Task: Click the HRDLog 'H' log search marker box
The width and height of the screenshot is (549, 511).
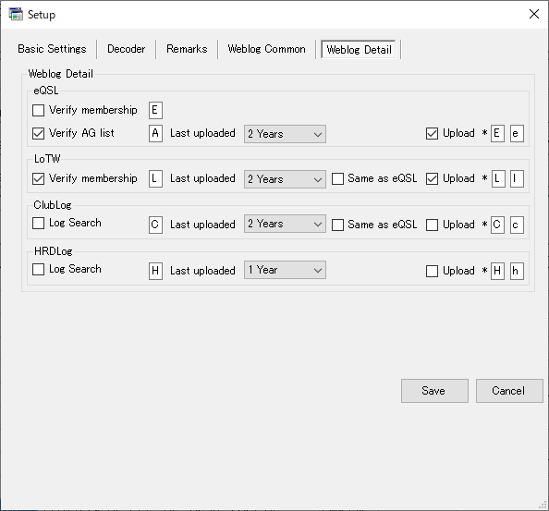Action: pyautogui.click(x=155, y=271)
